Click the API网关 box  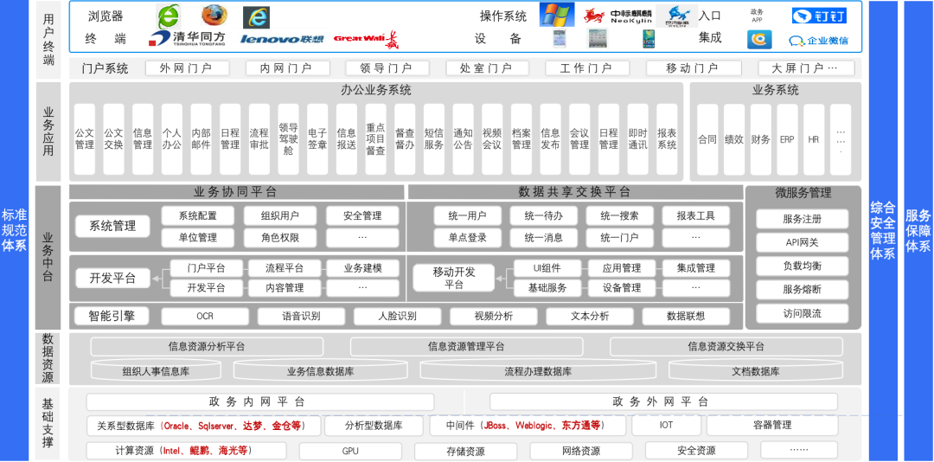click(803, 242)
